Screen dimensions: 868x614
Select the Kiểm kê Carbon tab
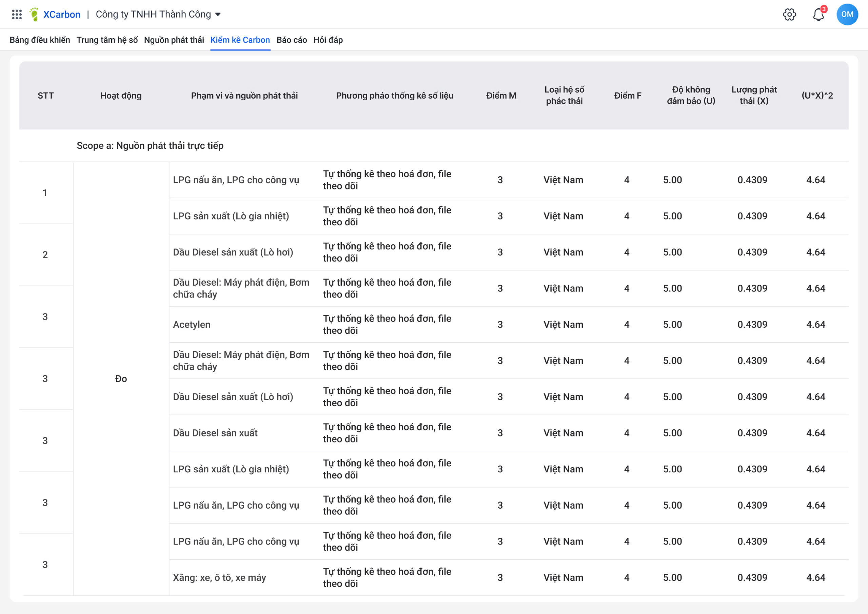(x=240, y=40)
